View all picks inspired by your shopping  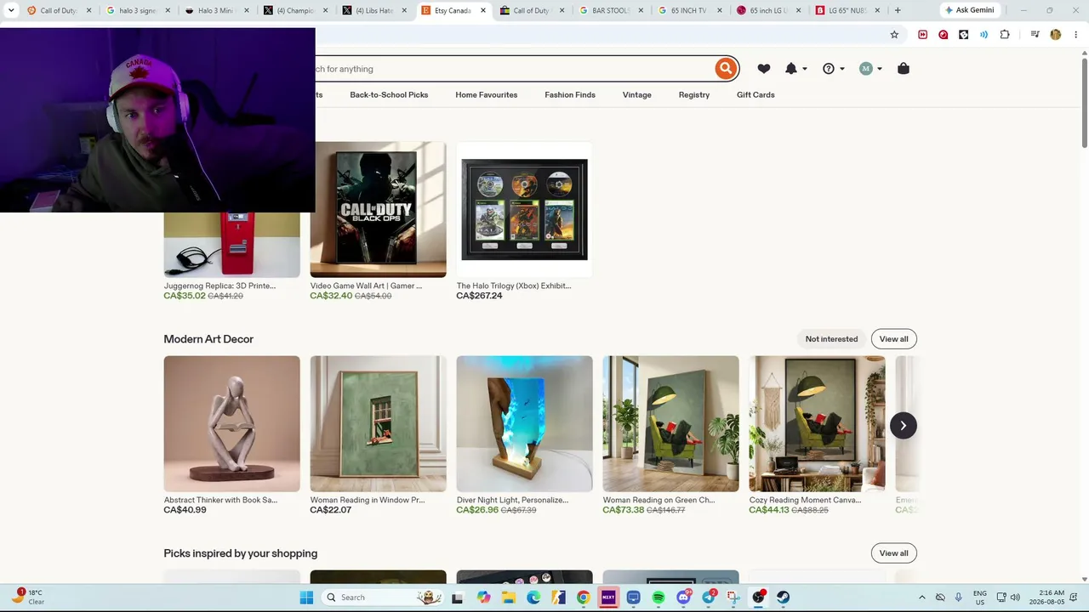tap(893, 553)
